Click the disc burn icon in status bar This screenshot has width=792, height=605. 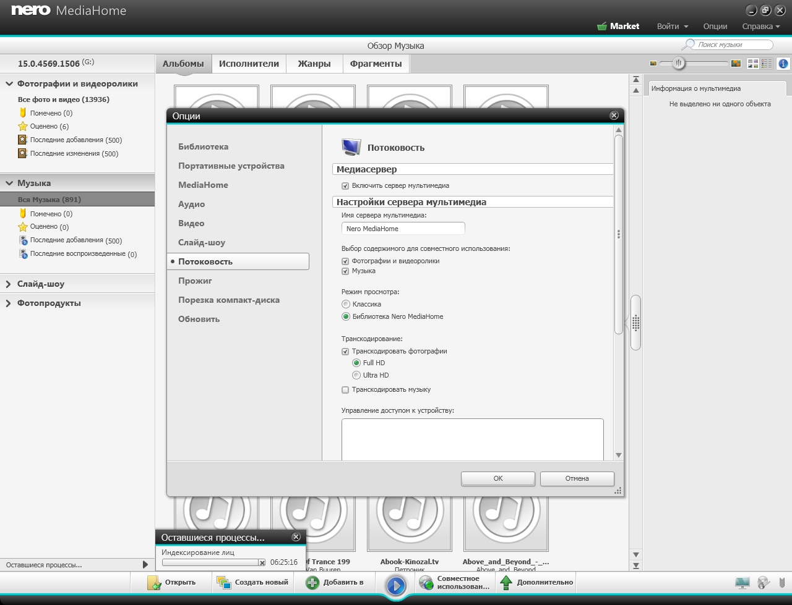[x=764, y=582]
